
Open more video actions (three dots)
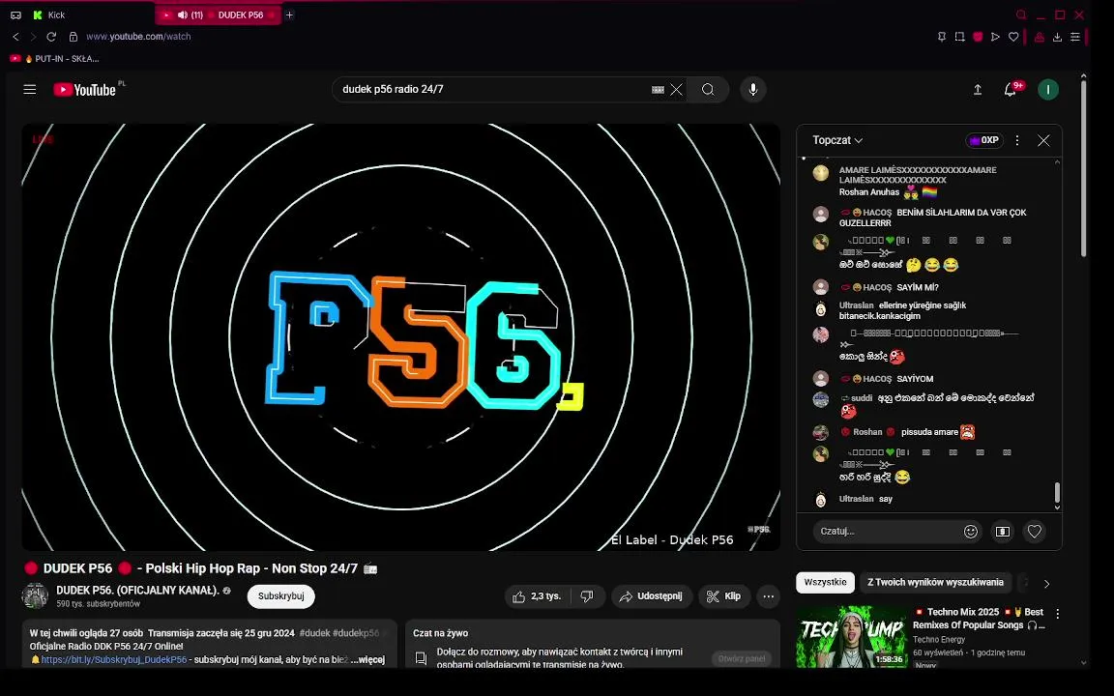pos(768,596)
